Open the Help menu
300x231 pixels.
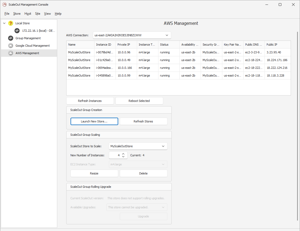point(58,14)
